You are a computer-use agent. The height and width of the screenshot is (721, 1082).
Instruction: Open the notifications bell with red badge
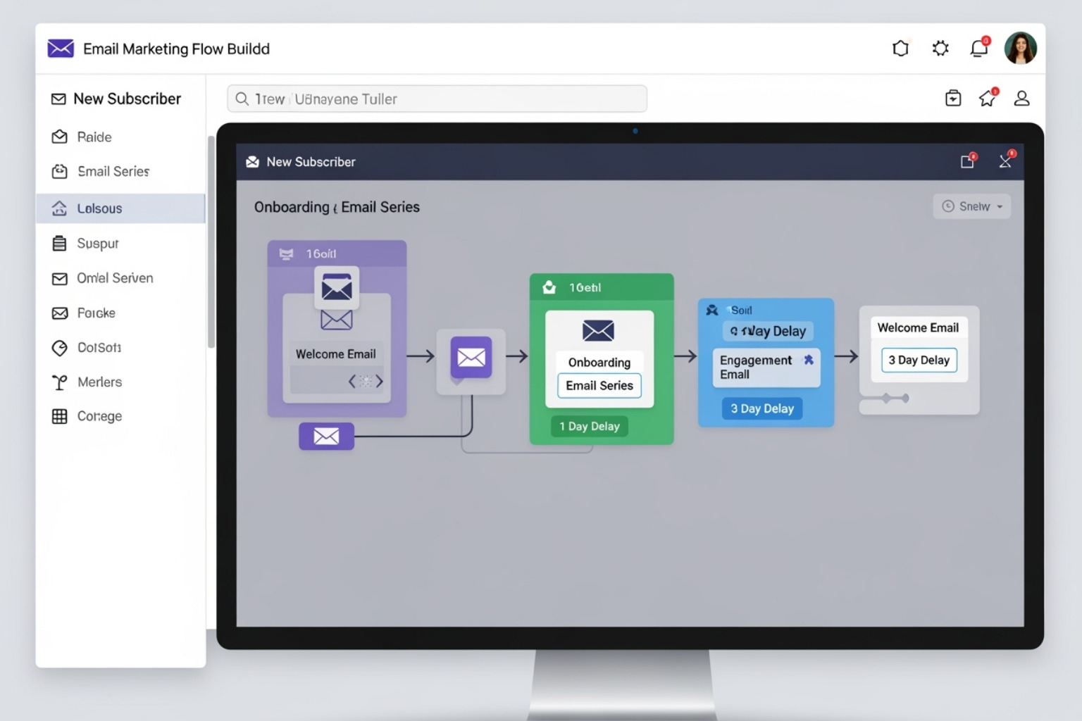978,48
